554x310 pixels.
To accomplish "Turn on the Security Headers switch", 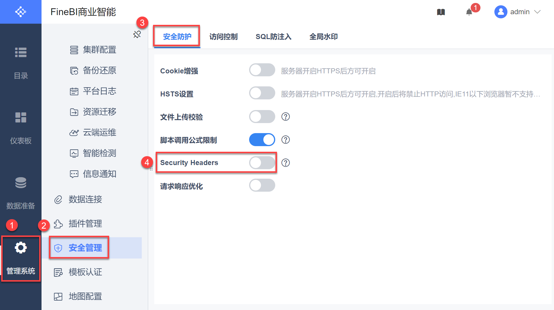I will (x=262, y=163).
